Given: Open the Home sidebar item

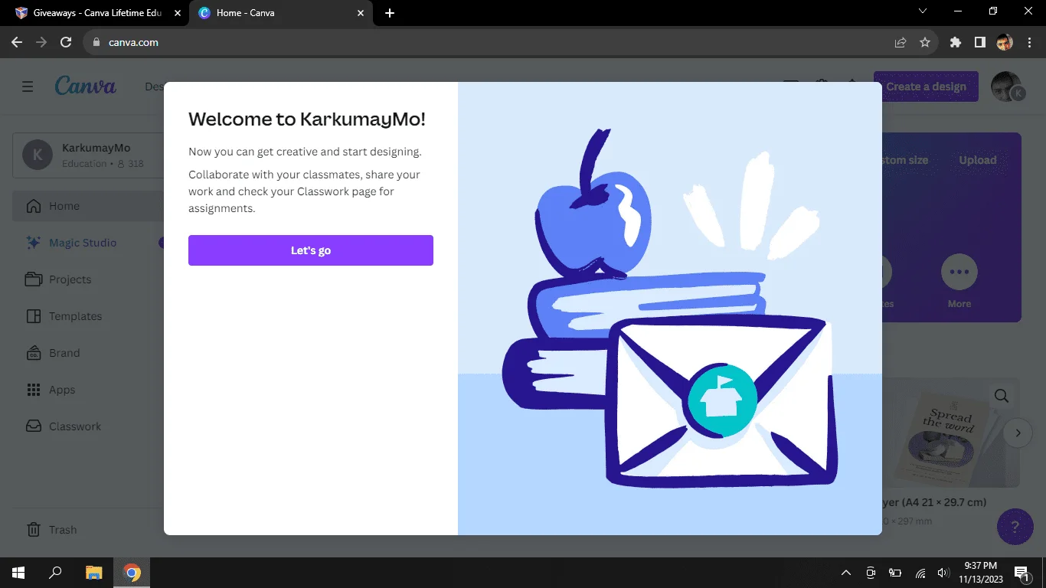Looking at the screenshot, I should (88, 206).
